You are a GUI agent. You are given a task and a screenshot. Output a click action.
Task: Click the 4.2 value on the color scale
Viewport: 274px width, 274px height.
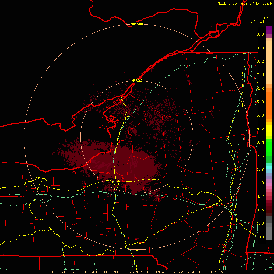click(x=260, y=129)
